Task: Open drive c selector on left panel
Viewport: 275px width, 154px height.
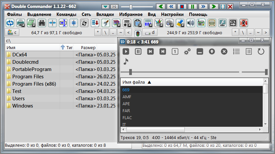Action: (x=13, y=32)
